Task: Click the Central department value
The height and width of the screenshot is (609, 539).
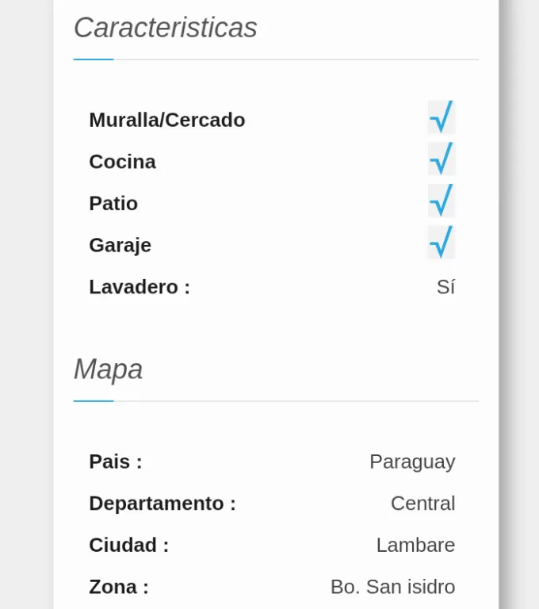Action: click(x=423, y=504)
